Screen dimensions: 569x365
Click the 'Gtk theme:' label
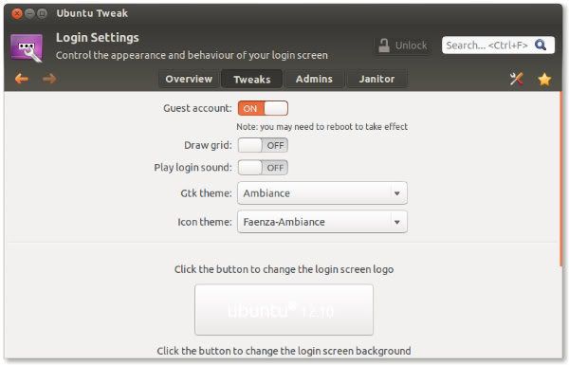coord(206,193)
